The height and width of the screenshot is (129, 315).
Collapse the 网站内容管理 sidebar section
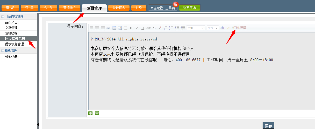[x=3, y=17]
